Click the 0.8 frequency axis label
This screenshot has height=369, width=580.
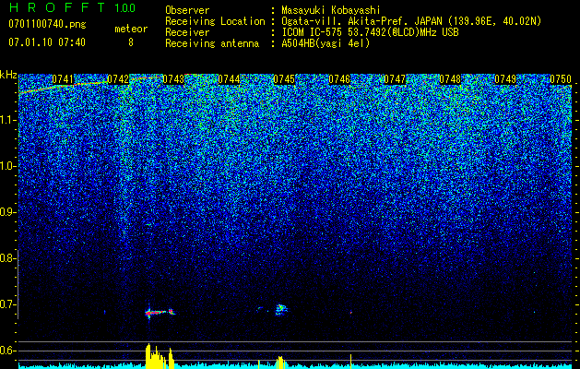[x=7, y=258]
